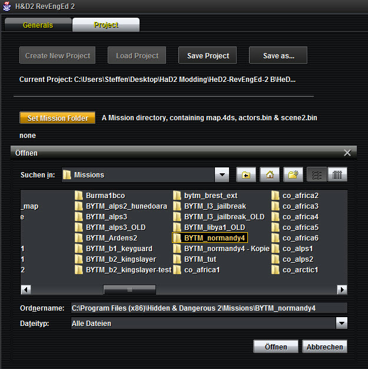Viewport: 368px width, 369px height.
Task: Click the Save Project button
Action: (208, 56)
